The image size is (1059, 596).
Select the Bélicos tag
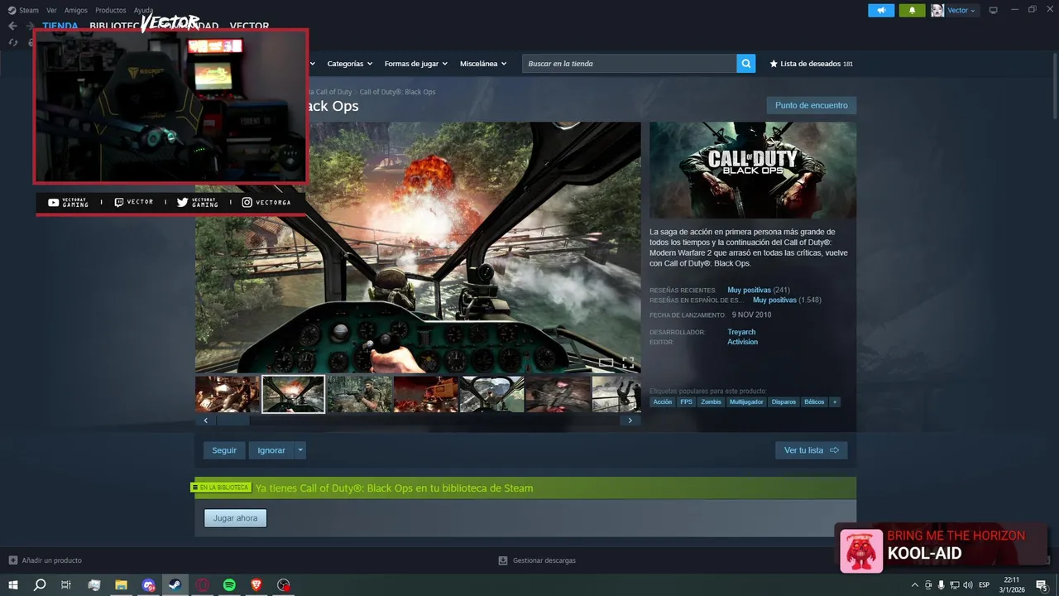click(814, 402)
